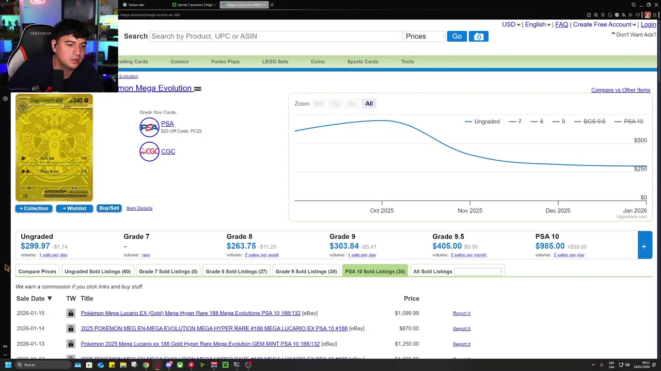Open the Compare Prices tab
661x371 pixels.
37,272
